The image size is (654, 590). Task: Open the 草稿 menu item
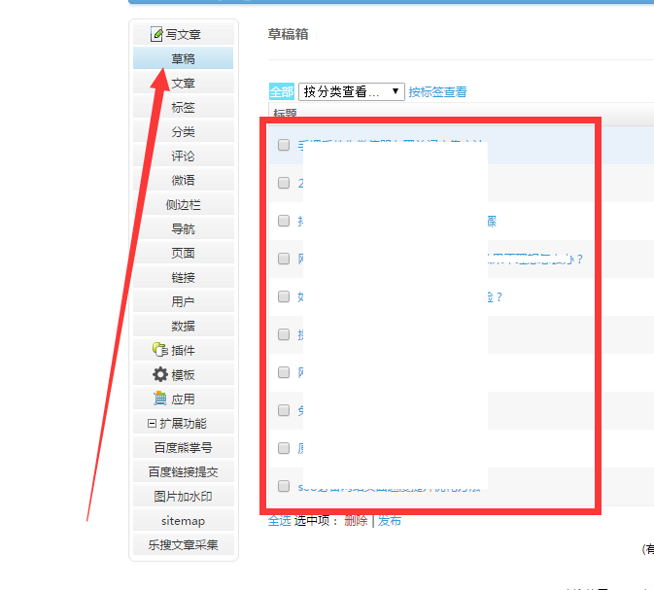183,59
